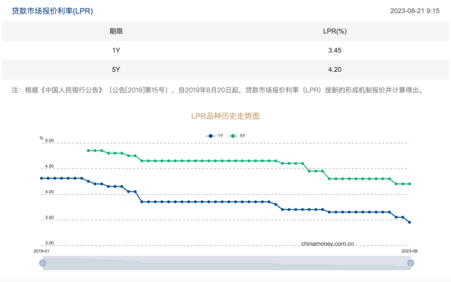The width and height of the screenshot is (451, 282).
Task: Click the 4.20 rate value
Action: point(335,69)
